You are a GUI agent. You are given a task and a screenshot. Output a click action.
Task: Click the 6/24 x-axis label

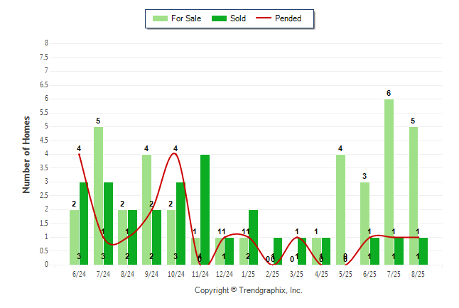[x=79, y=274]
